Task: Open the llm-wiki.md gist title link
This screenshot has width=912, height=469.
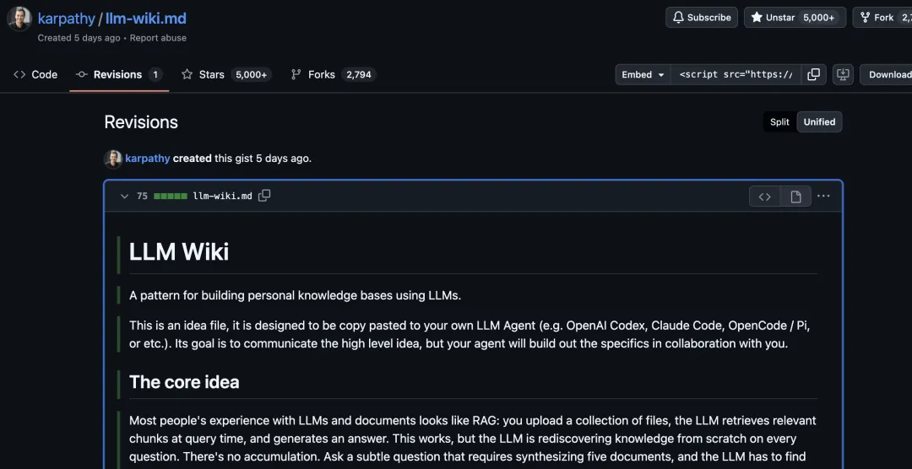Action: [x=146, y=19]
